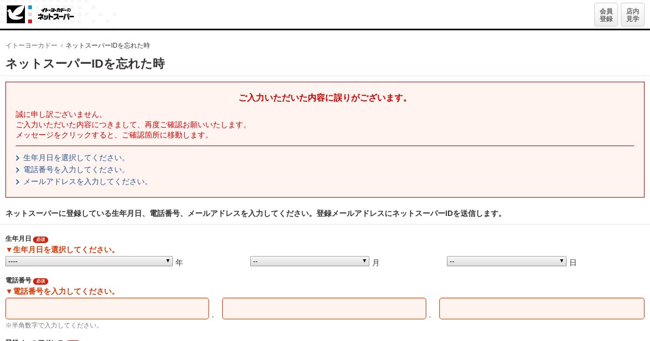This screenshot has height=341, width=650.
Task: Click the ネットスーパーIDを忘れた時 breadcrumb item
Action: [108, 45]
